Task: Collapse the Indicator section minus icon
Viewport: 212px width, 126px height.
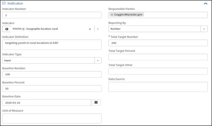Action: pyautogui.click(x=4, y=3)
